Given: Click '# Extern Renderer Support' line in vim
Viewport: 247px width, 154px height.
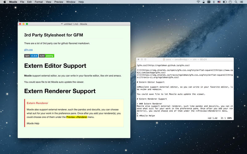Looking at the screenshot, I should 152,99.
